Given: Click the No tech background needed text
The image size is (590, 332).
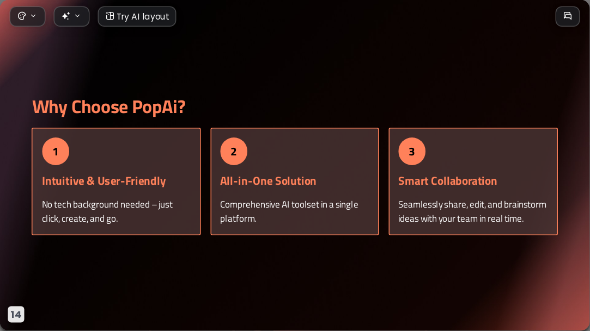Looking at the screenshot, I should pyautogui.click(x=107, y=211).
